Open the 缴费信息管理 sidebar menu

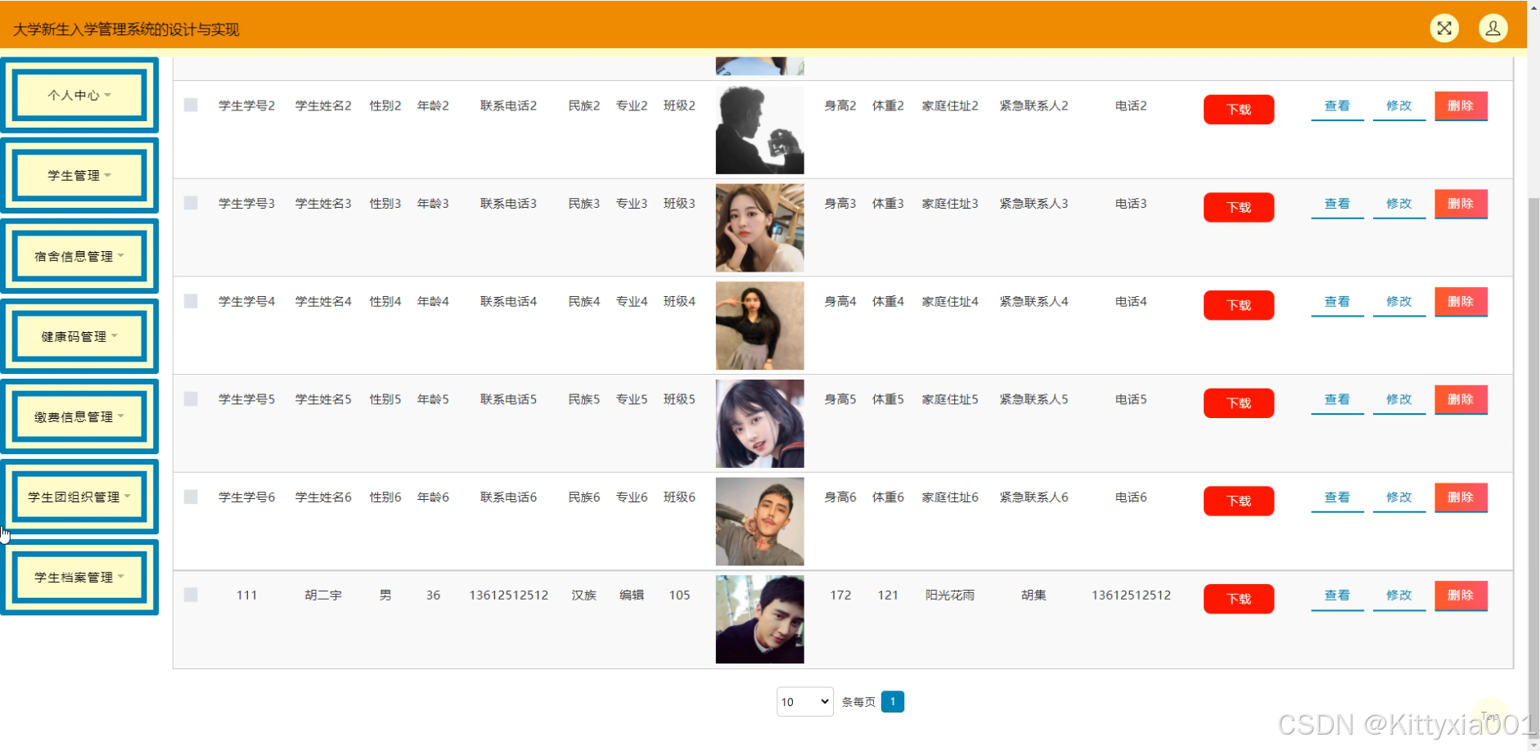pos(79,416)
